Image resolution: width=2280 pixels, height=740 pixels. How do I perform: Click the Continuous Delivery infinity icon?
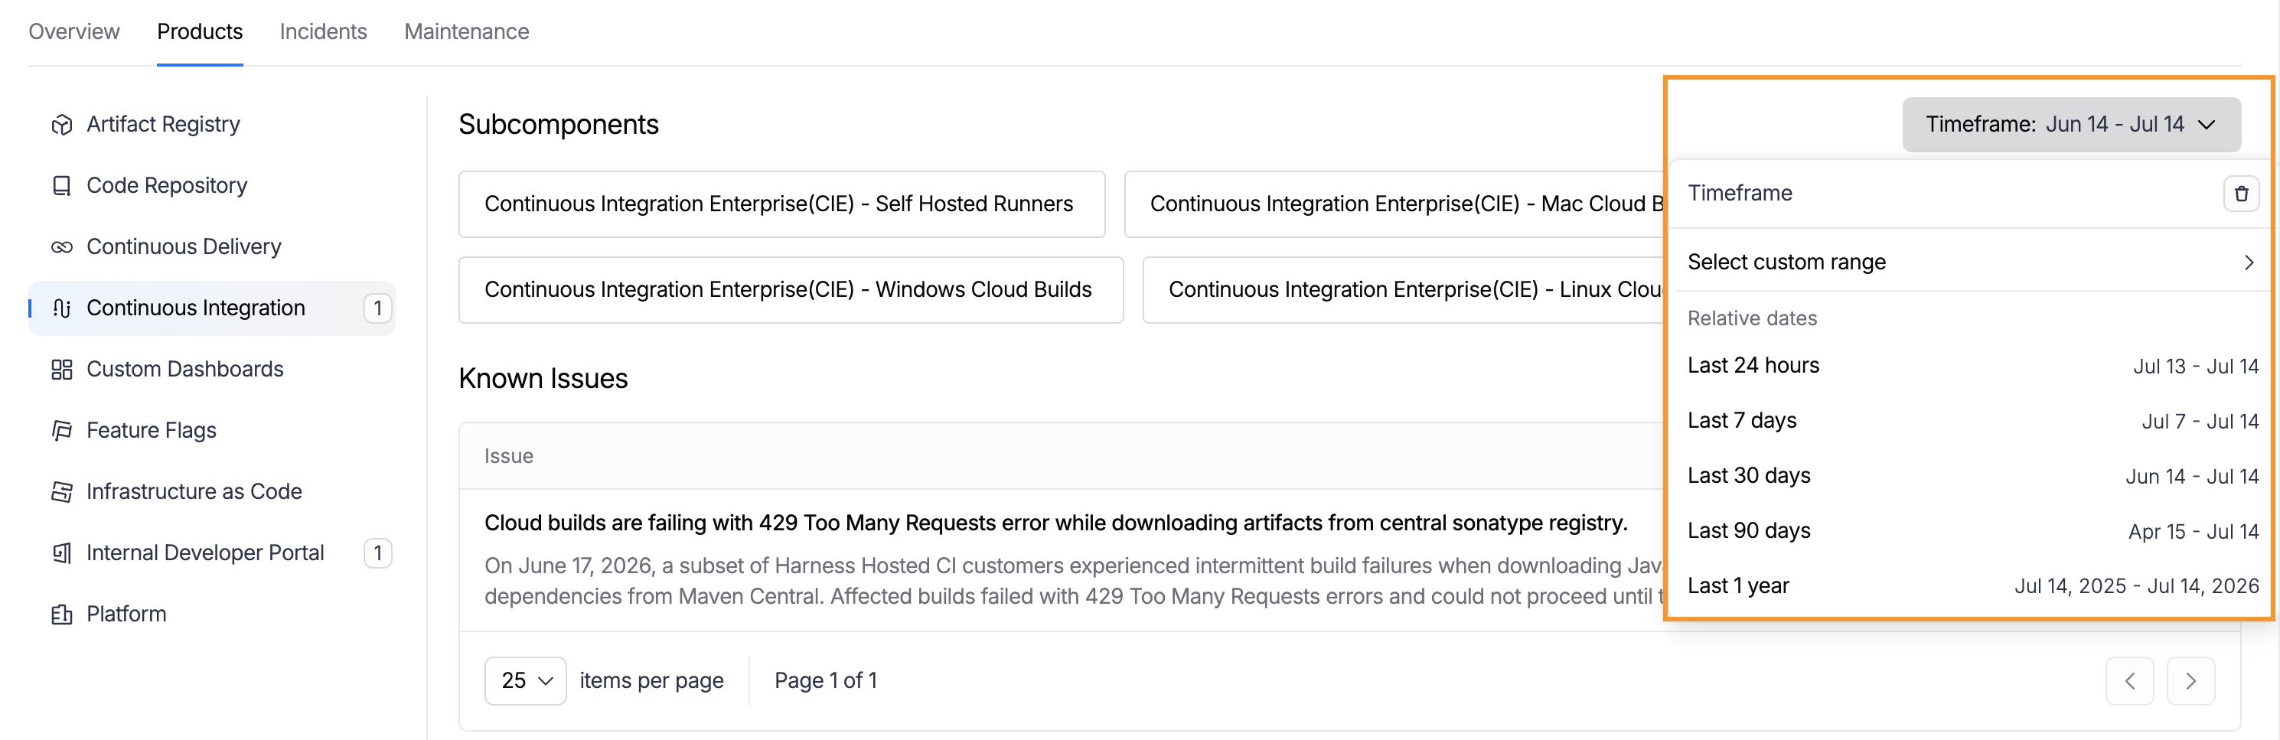pyautogui.click(x=61, y=247)
